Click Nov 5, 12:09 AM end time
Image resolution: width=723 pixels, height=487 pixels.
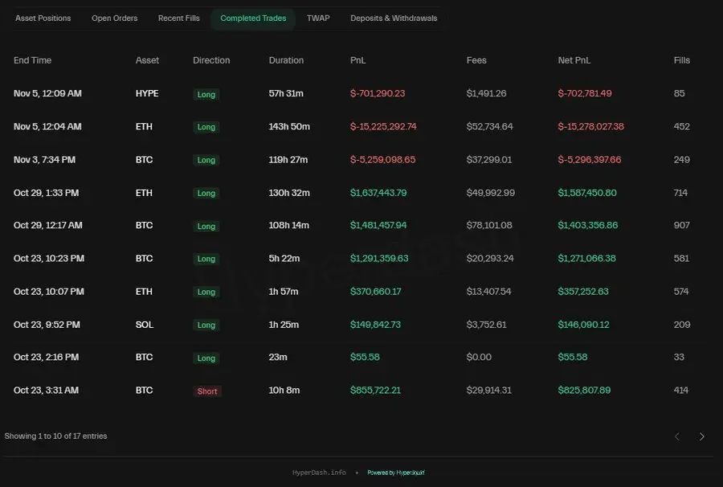(47, 93)
